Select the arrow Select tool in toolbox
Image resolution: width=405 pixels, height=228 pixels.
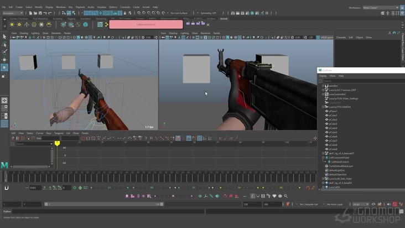pyautogui.click(x=4, y=37)
